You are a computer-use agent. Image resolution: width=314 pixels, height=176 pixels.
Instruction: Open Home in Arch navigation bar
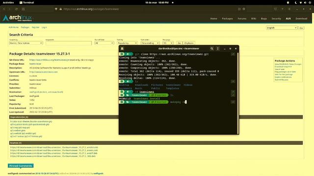pos(214,19)
